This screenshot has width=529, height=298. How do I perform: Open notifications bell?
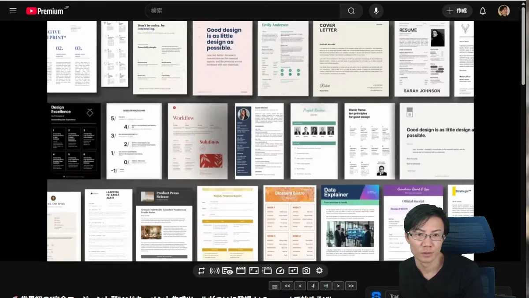pyautogui.click(x=483, y=11)
